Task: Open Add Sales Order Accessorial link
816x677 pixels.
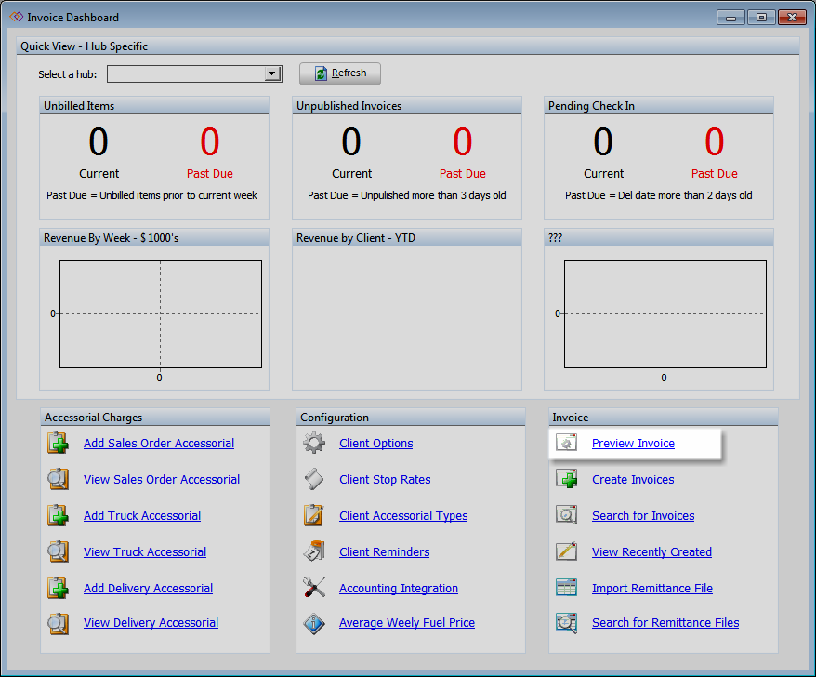Action: click(159, 444)
